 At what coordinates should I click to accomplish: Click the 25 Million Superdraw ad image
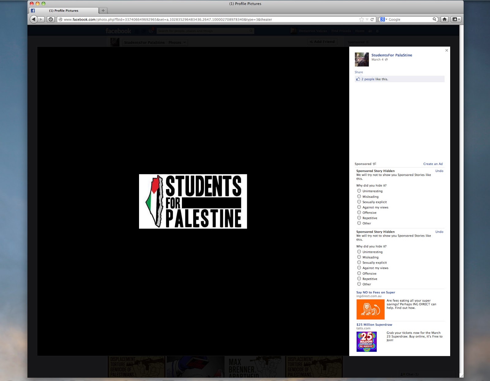point(367,342)
